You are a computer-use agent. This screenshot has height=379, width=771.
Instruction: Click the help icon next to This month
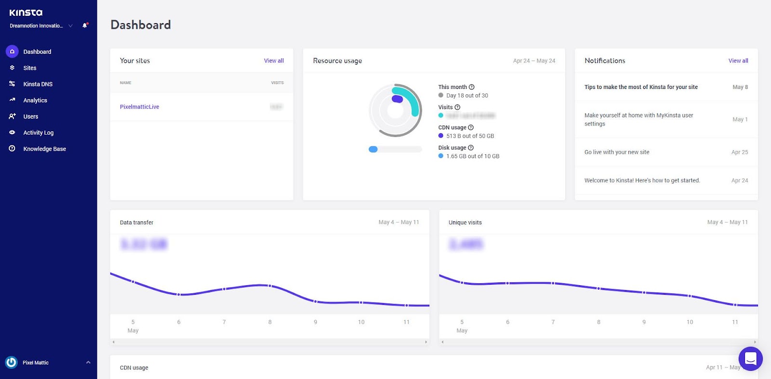click(x=472, y=87)
